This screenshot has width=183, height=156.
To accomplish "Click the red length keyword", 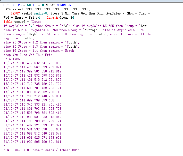I will (52, 18).
